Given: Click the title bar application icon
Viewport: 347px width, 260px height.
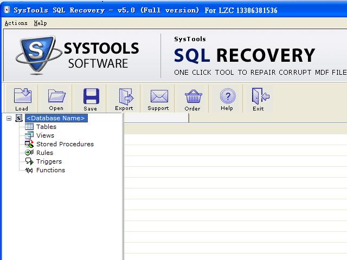Looking at the screenshot, I should (7, 10).
